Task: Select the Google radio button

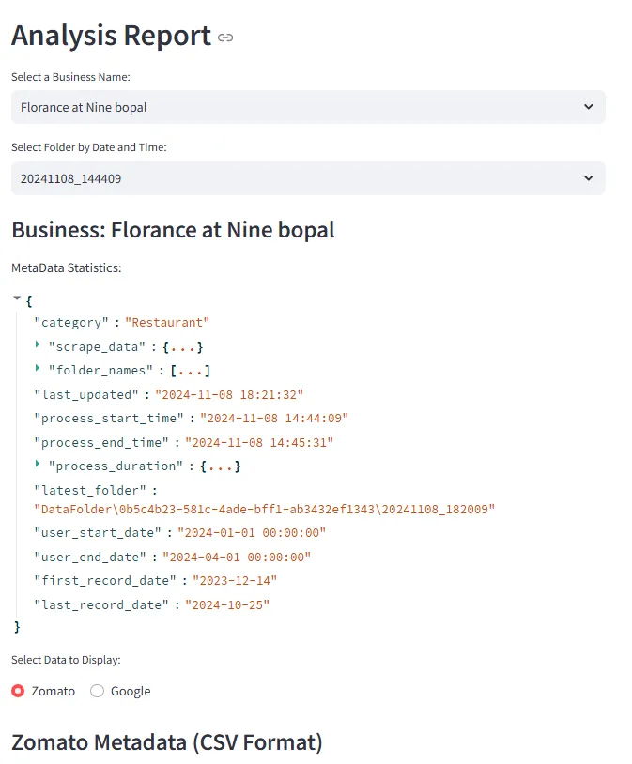Action: point(98,691)
